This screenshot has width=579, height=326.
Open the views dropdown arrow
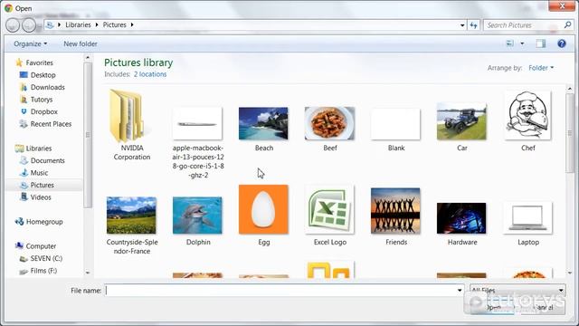point(522,43)
